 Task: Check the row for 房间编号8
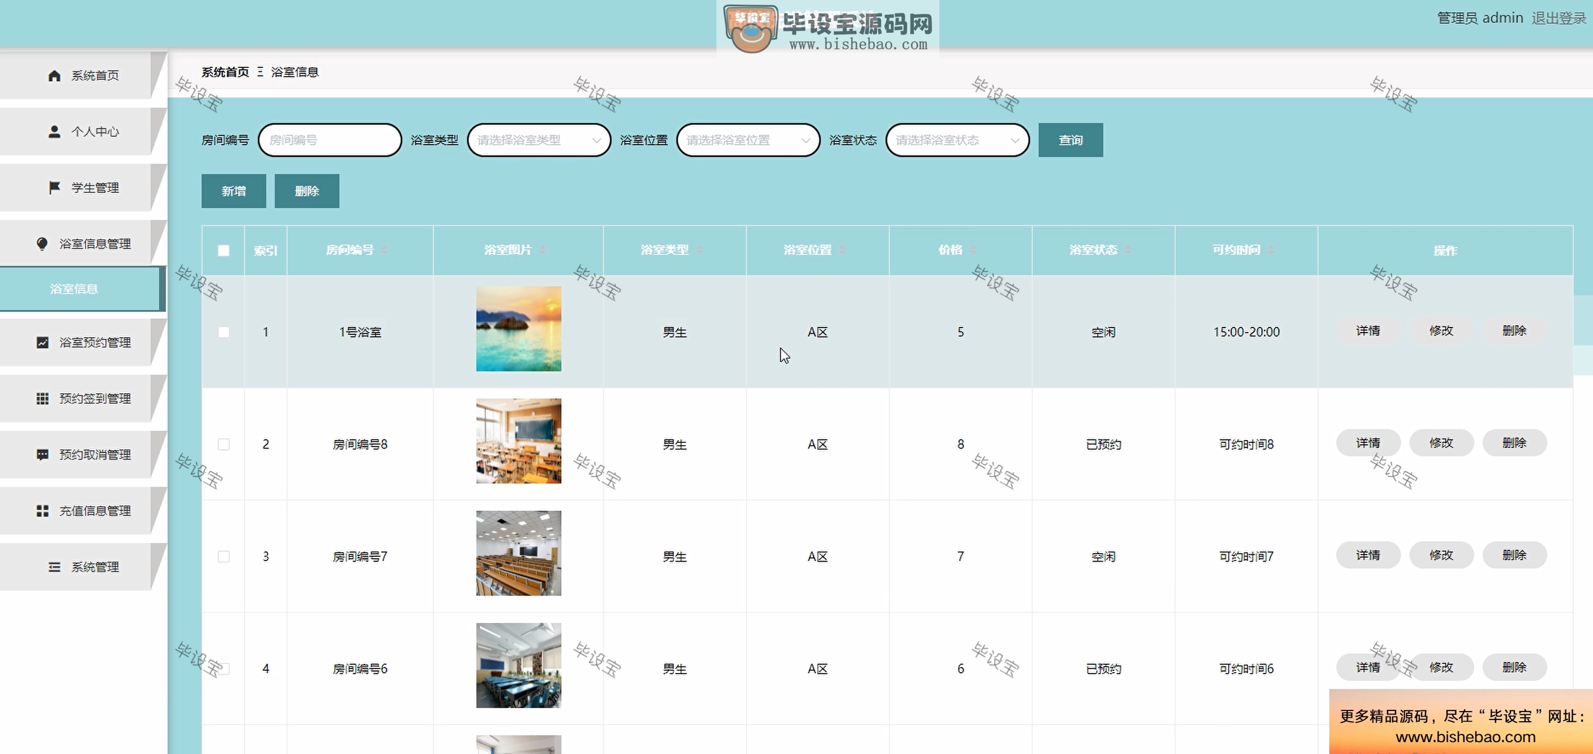[223, 445]
